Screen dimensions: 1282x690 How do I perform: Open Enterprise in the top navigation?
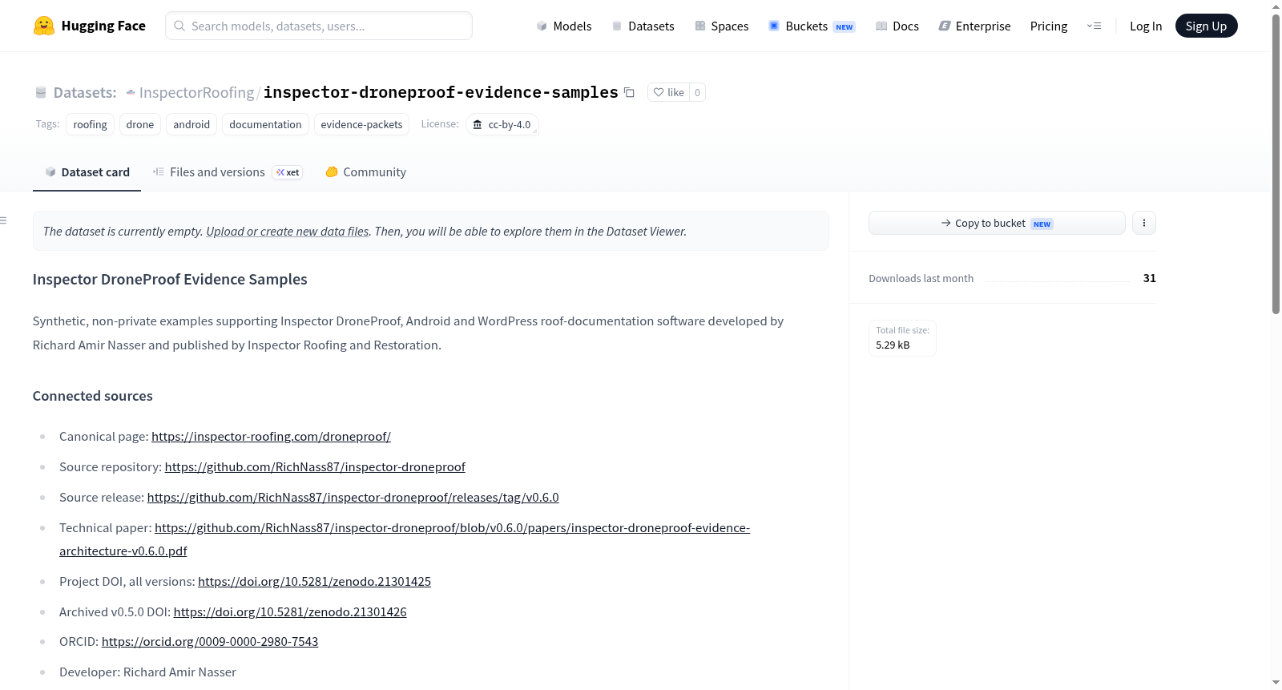click(x=974, y=26)
